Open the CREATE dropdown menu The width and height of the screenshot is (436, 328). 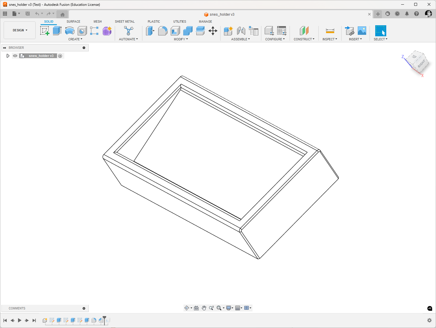[75, 39]
